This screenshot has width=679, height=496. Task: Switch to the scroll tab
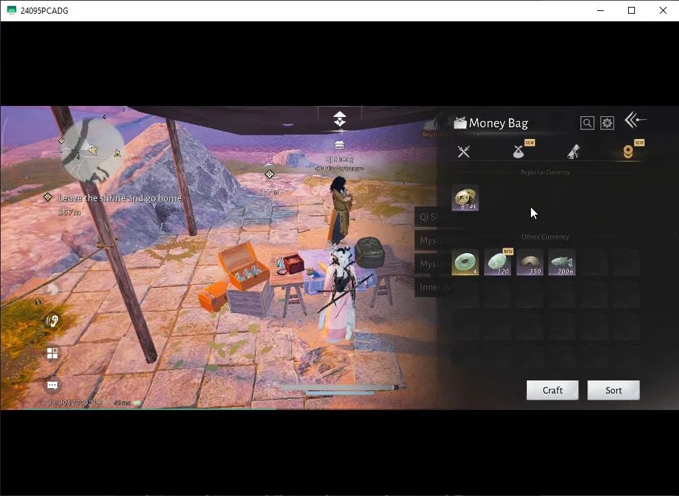574,151
